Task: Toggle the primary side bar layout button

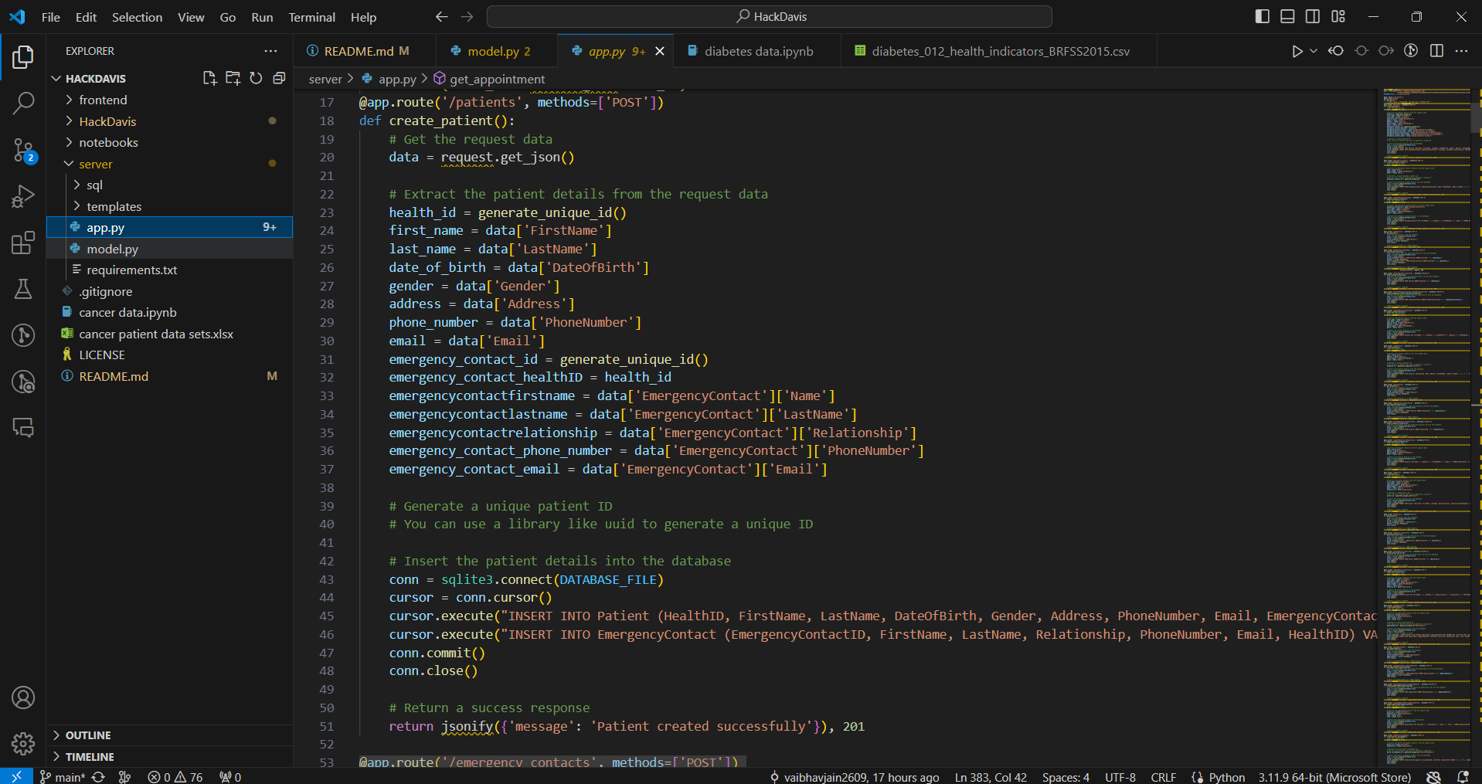Action: pyautogui.click(x=1262, y=16)
